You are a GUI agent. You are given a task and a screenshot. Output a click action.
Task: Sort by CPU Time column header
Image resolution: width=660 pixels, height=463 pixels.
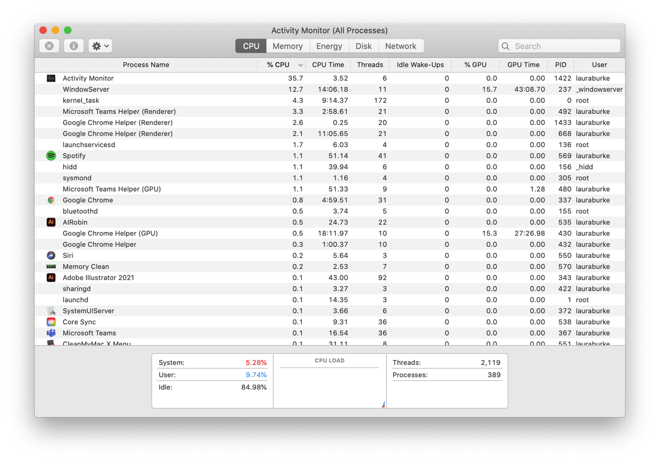click(328, 65)
